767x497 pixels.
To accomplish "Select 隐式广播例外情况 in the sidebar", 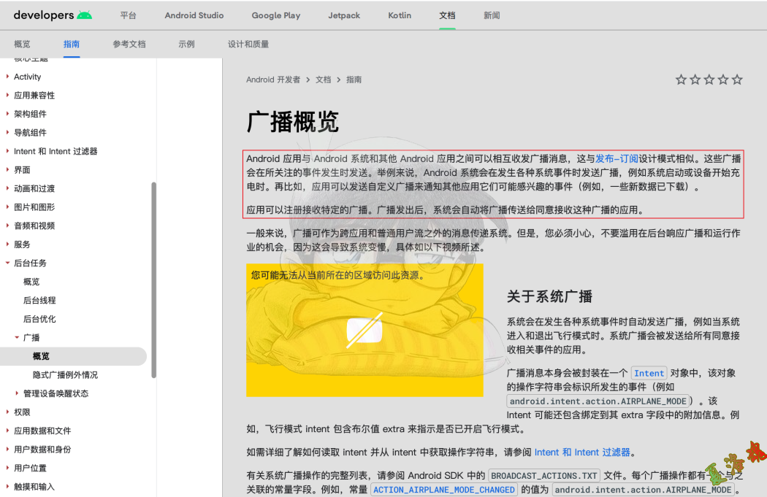I will click(65, 374).
